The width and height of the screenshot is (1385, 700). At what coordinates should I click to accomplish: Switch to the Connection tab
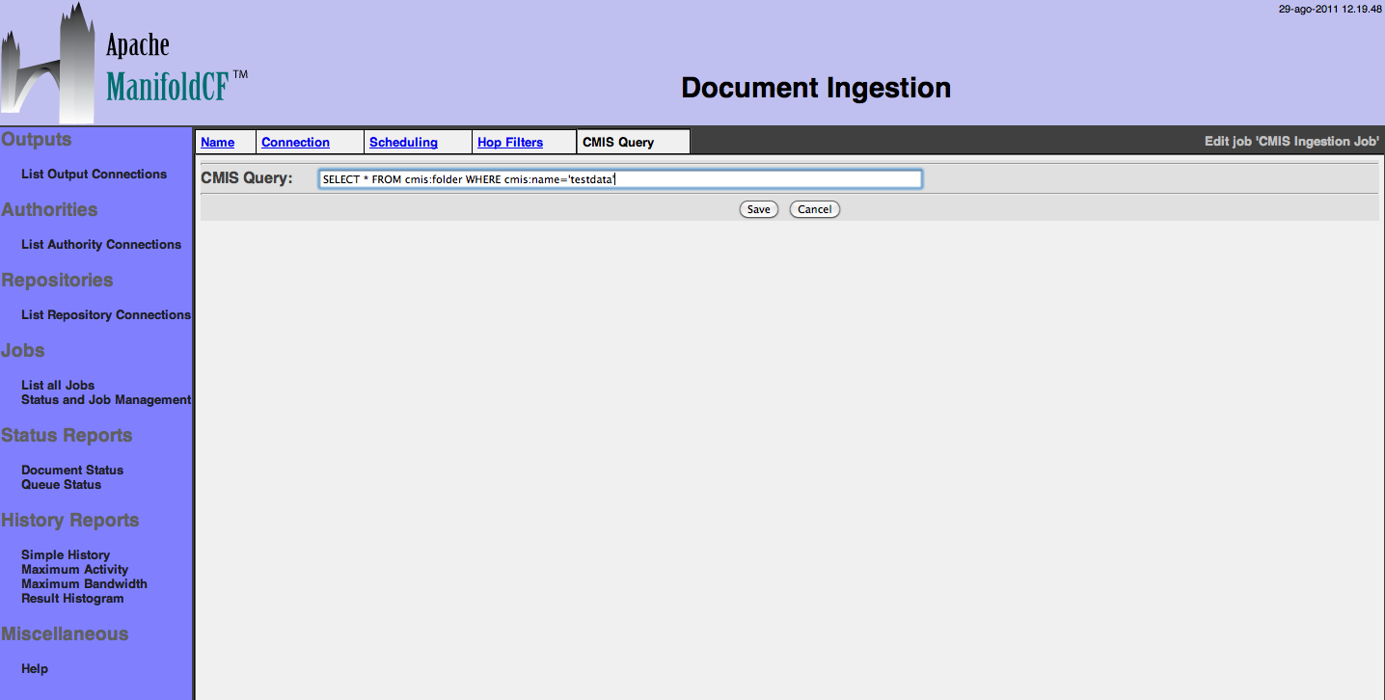coord(295,143)
